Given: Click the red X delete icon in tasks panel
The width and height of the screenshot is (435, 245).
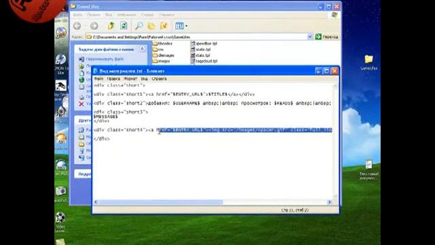Looking at the screenshot, I should pos(82,104).
